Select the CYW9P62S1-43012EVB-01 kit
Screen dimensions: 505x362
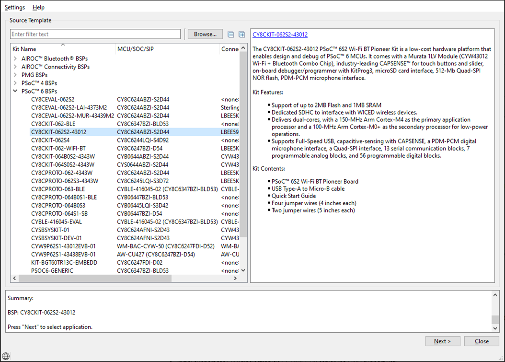click(63, 246)
